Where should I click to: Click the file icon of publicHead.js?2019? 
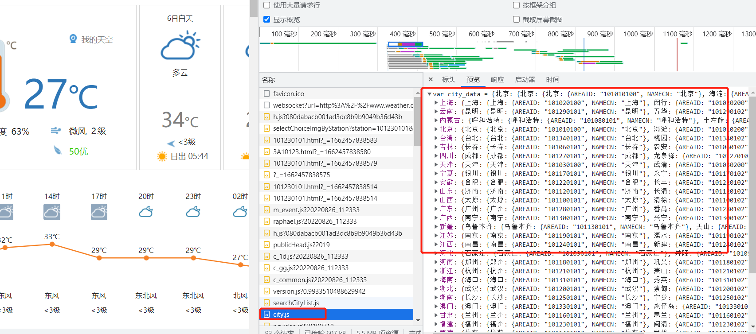[x=266, y=245]
